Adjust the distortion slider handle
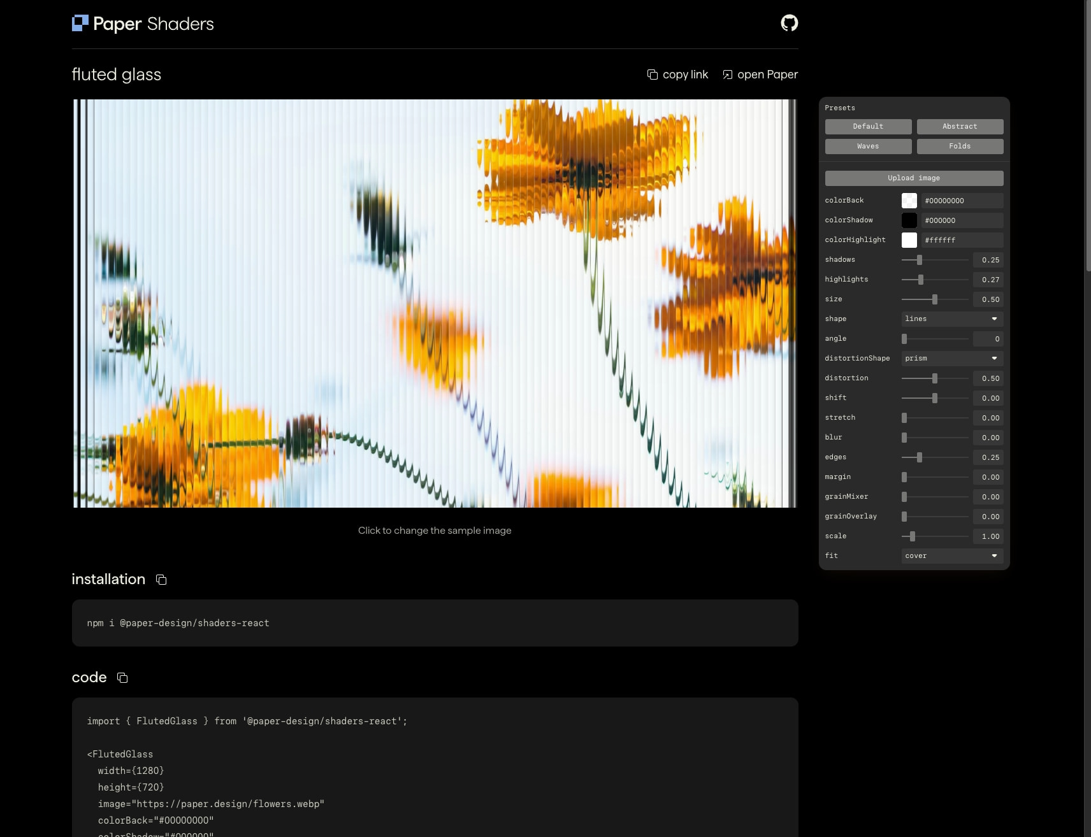Screen dimensions: 1091x837 click(x=935, y=378)
